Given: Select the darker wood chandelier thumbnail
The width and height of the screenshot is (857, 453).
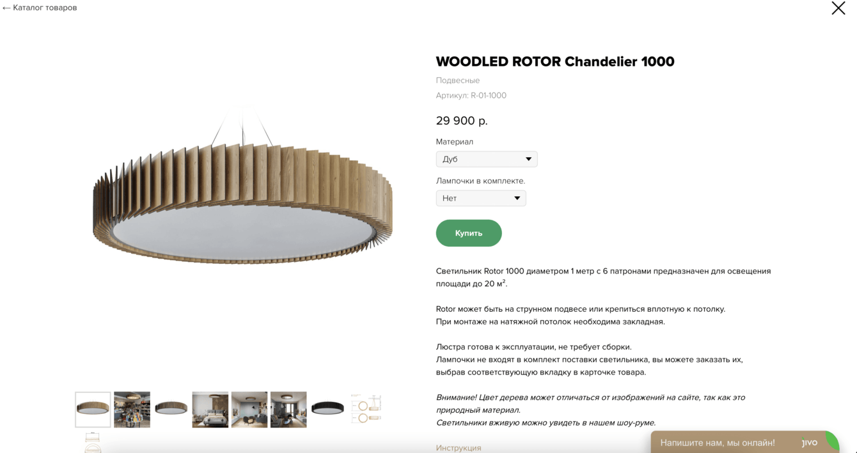Looking at the screenshot, I should [x=171, y=410].
